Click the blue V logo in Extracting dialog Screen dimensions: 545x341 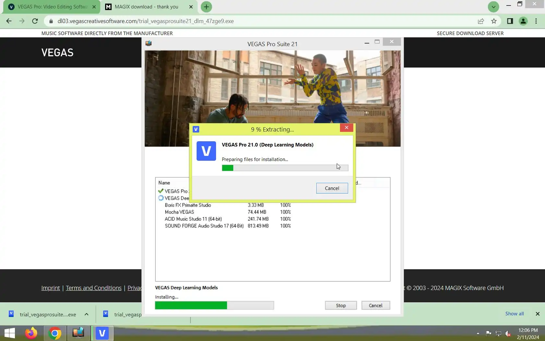pyautogui.click(x=206, y=151)
